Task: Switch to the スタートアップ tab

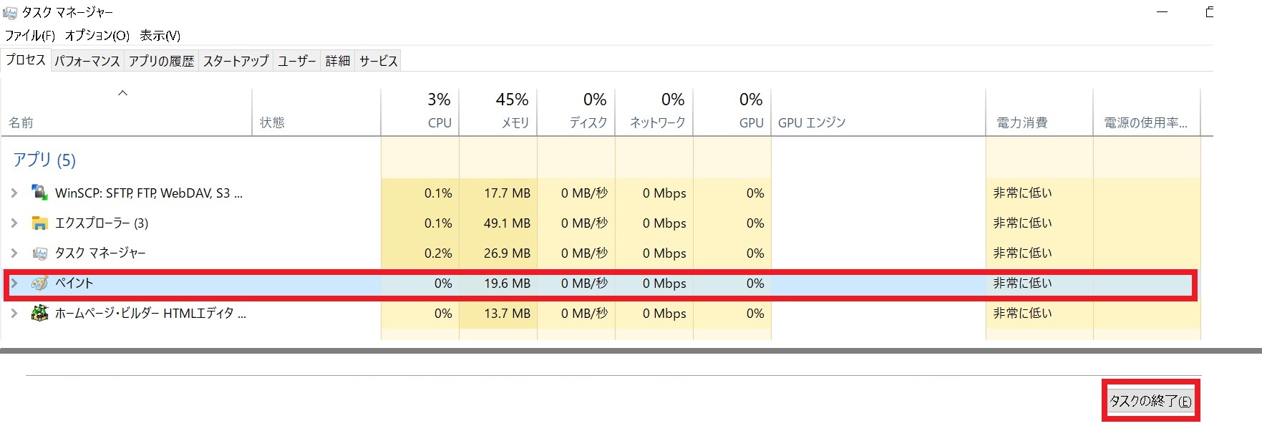Action: (236, 61)
